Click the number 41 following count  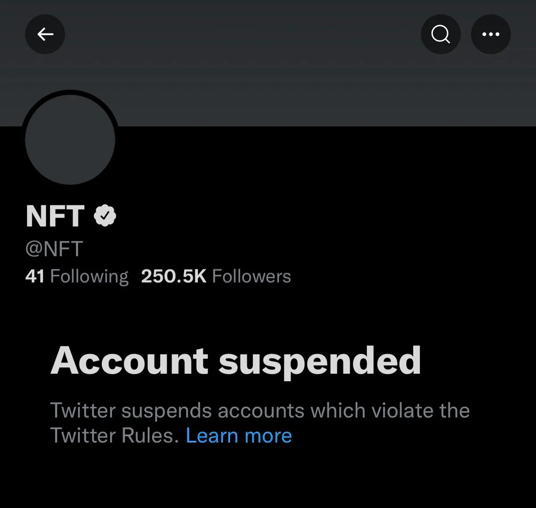point(35,276)
